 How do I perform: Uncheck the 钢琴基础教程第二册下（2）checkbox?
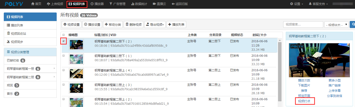coord(63,41)
